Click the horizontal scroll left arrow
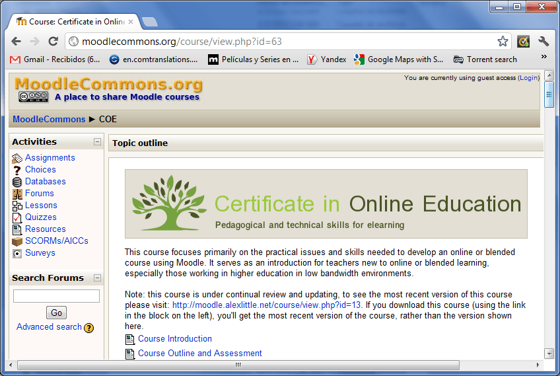 pyautogui.click(x=11, y=365)
